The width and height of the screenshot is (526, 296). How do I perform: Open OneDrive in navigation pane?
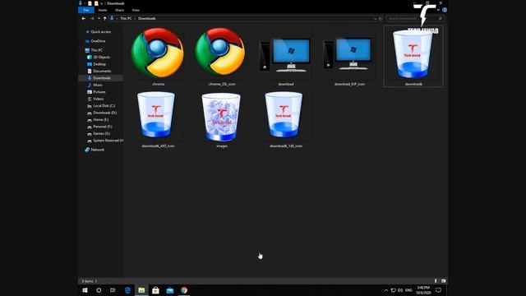click(x=98, y=41)
